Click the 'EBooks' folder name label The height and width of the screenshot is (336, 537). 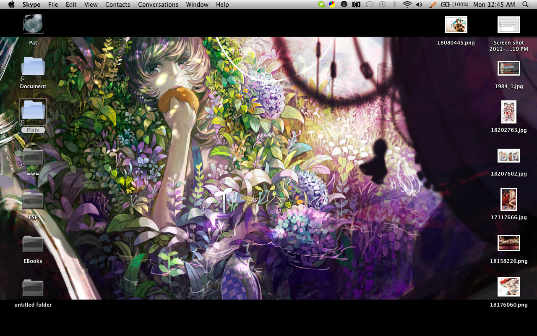(33, 261)
